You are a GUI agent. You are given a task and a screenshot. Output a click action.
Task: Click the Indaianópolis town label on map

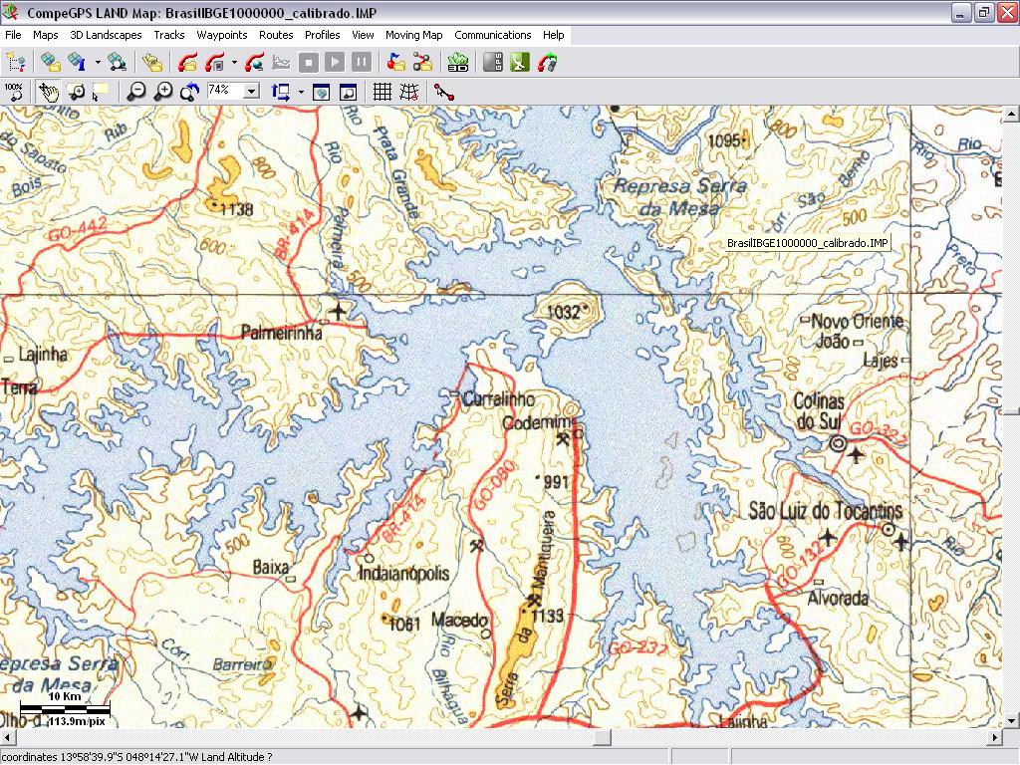404,573
